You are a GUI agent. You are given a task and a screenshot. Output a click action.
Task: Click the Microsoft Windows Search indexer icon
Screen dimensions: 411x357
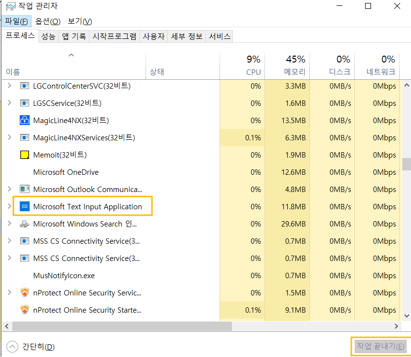click(25, 224)
